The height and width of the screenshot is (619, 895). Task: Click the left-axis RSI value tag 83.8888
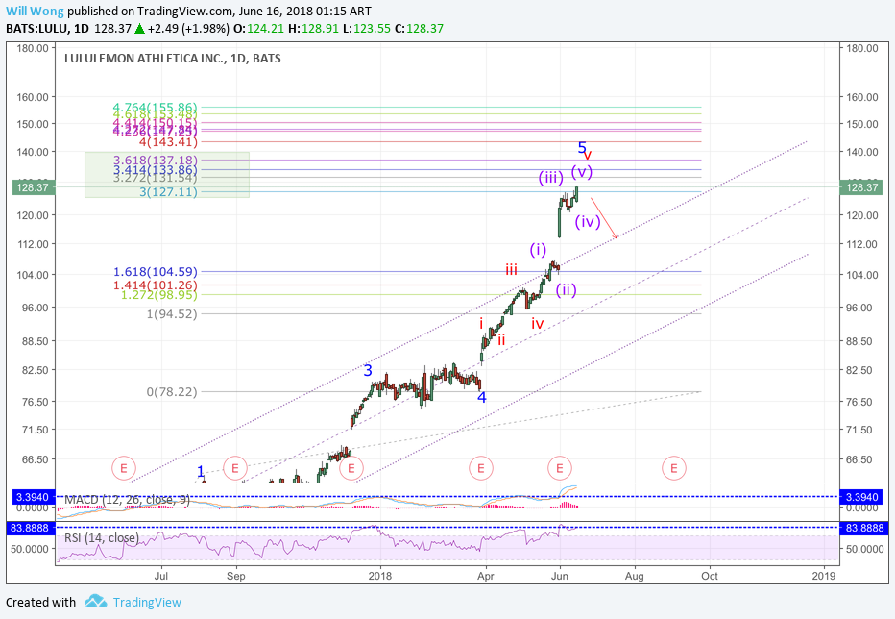[31, 528]
